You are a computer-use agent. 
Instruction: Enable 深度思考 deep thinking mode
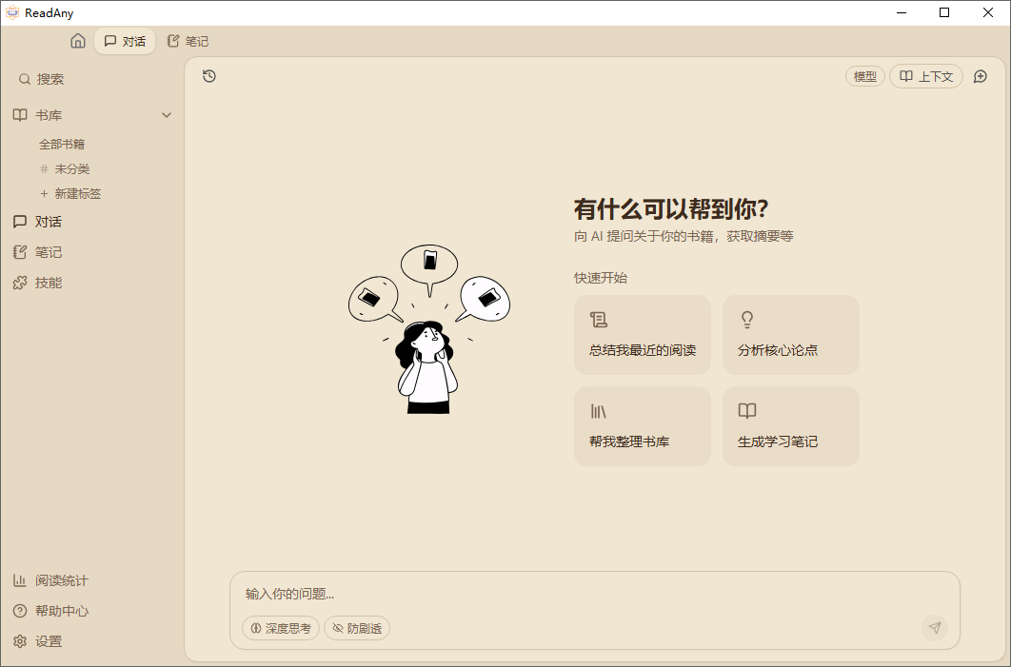coord(280,628)
